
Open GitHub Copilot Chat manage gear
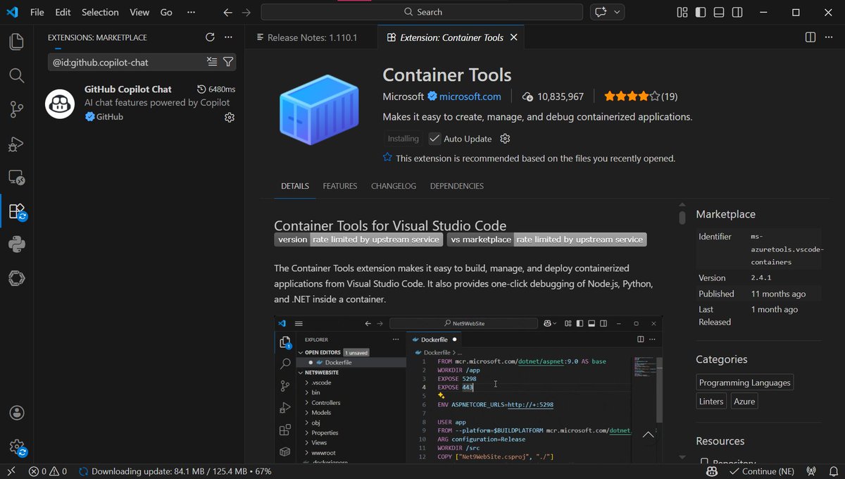229,118
